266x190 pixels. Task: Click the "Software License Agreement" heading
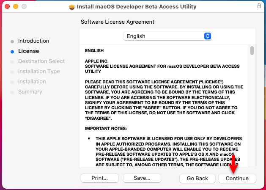[x=118, y=22]
